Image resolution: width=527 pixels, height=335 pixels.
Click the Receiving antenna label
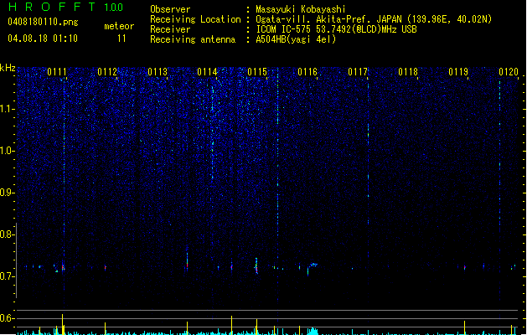coord(193,39)
